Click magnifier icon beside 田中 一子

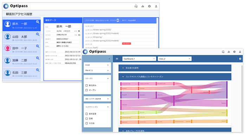pyautogui.click(x=38, y=46)
